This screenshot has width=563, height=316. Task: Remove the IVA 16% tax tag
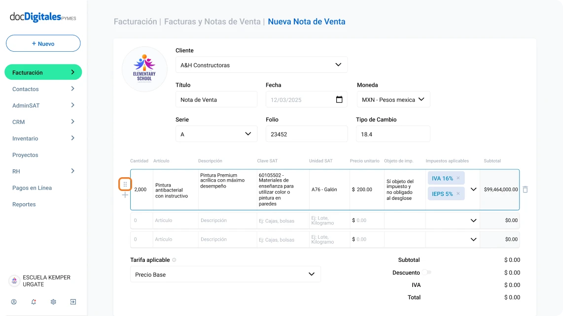click(458, 178)
